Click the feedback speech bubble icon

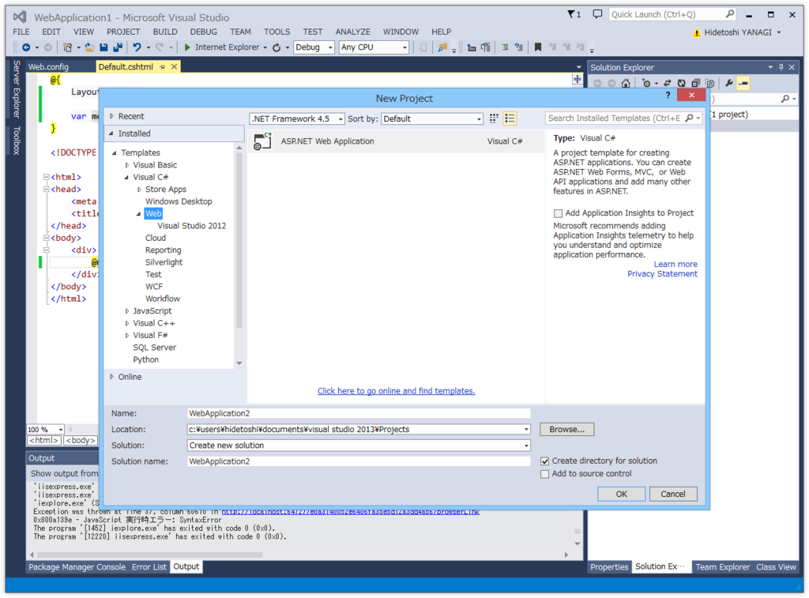597,14
